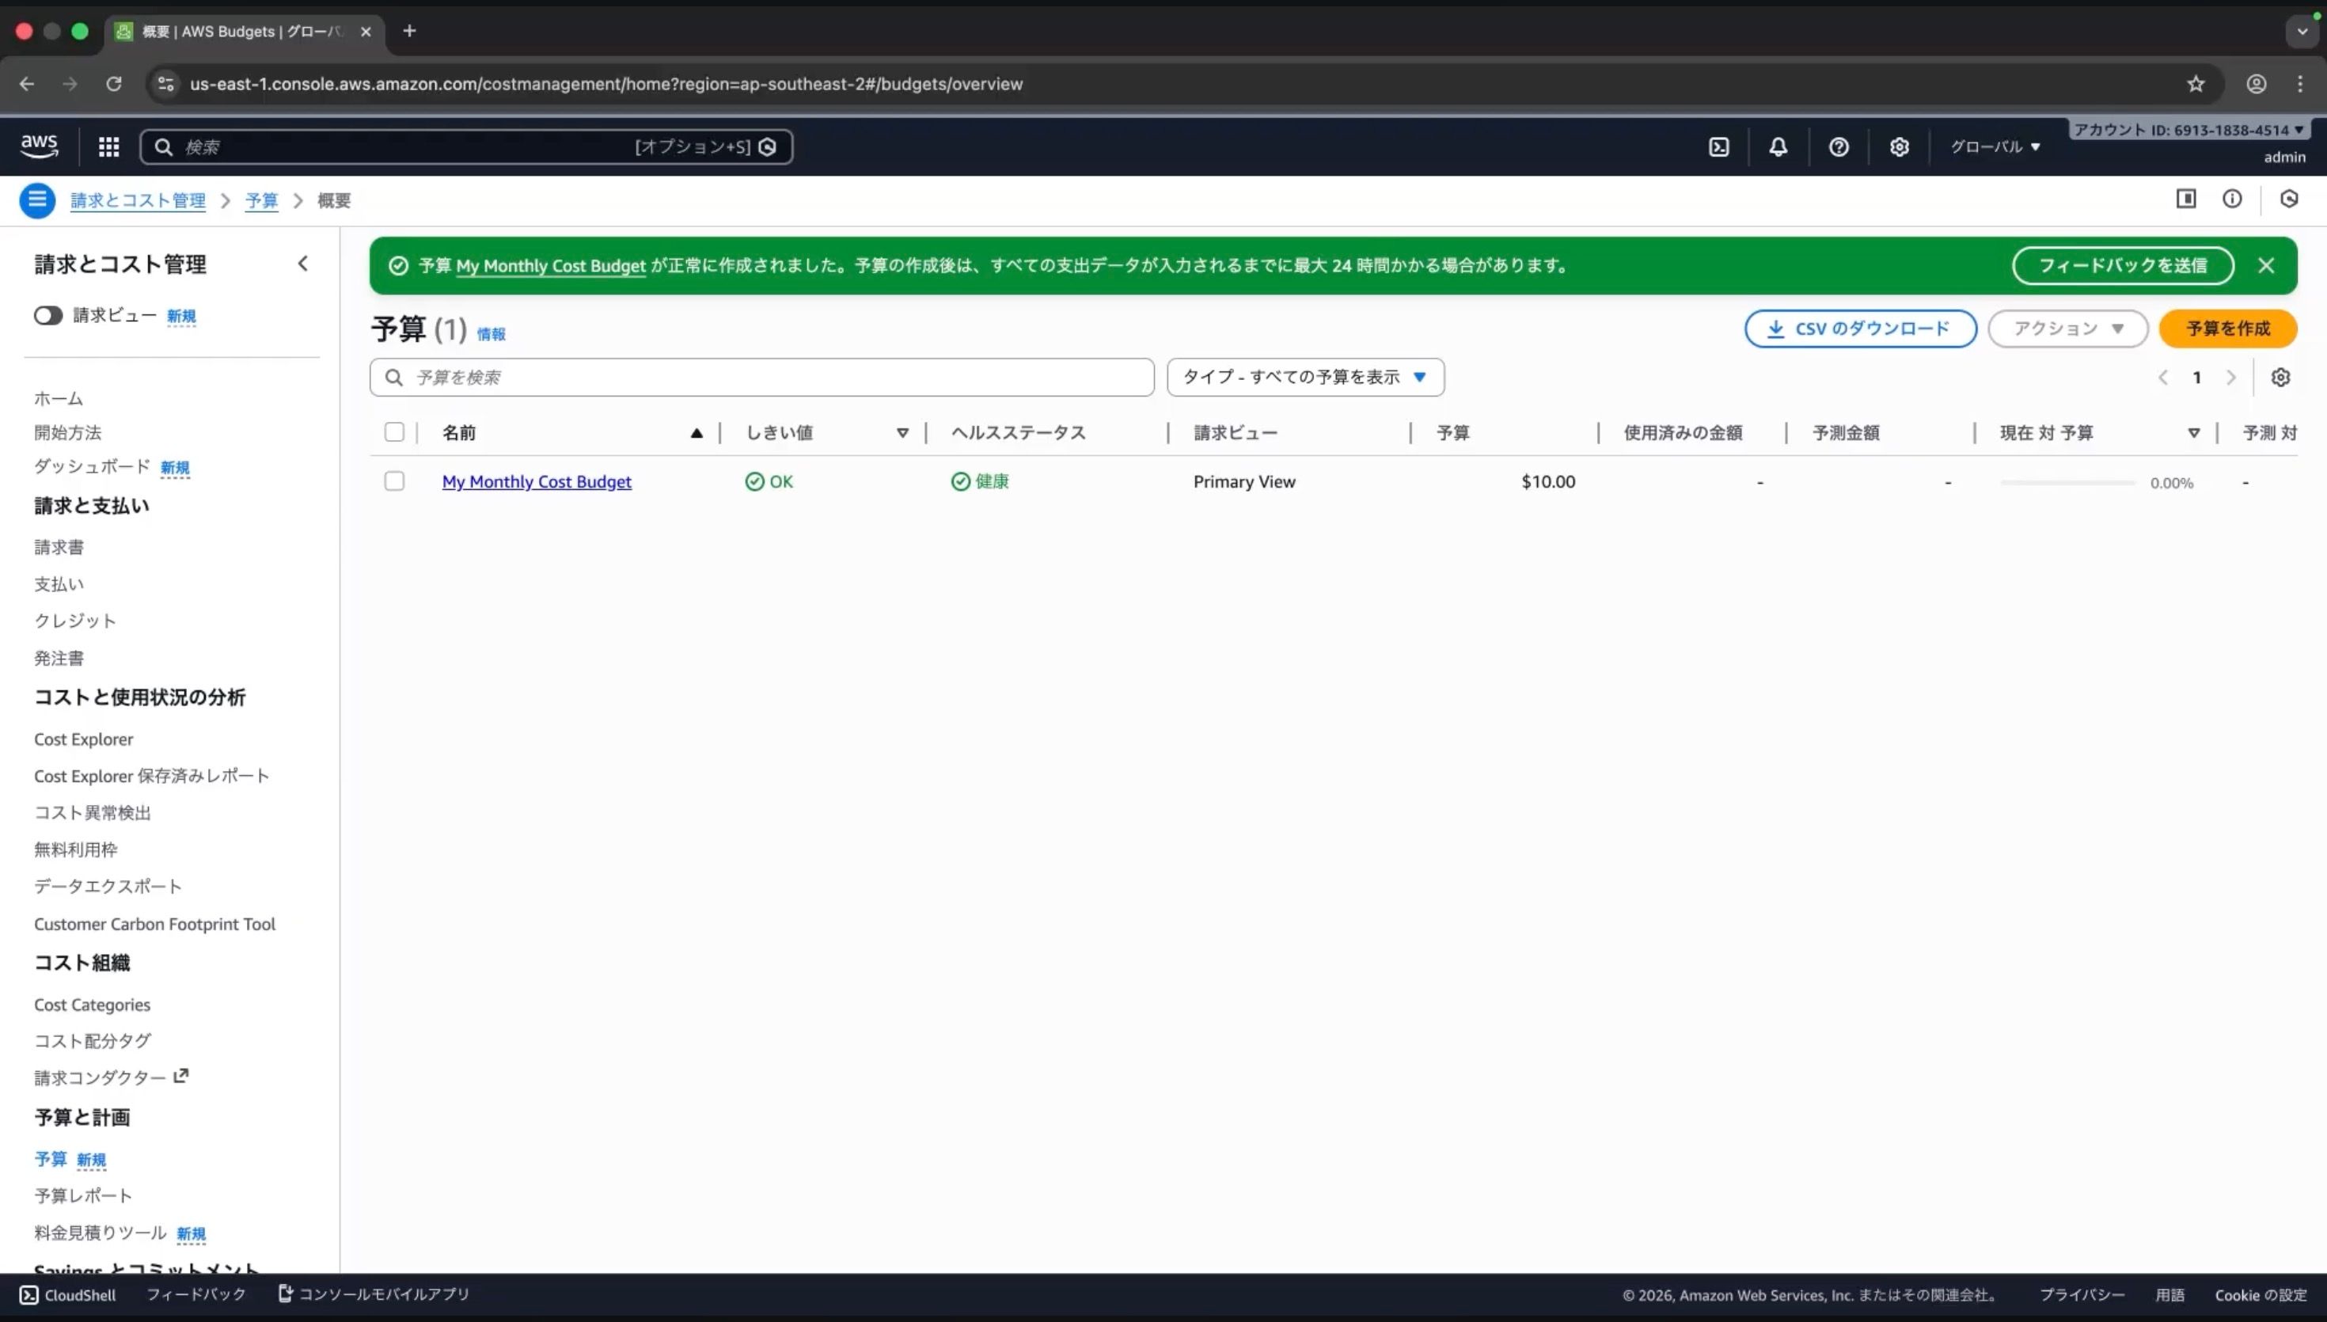Open the My Monthly Cost Budget link in table
The height and width of the screenshot is (1322, 2327).
coord(537,482)
